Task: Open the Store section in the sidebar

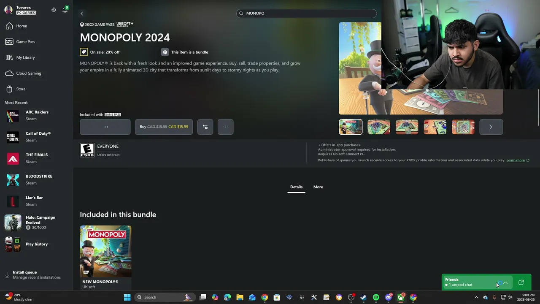Action: click(x=36, y=89)
